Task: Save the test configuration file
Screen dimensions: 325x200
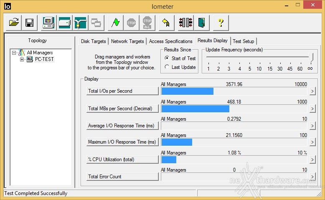Action: pos(29,23)
